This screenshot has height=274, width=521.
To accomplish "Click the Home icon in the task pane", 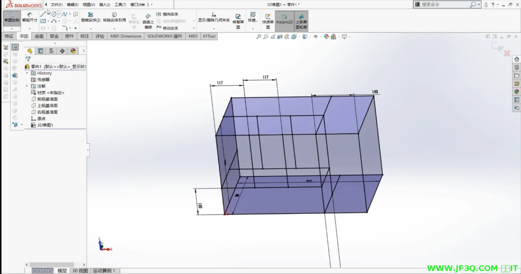I will tap(517, 59).
